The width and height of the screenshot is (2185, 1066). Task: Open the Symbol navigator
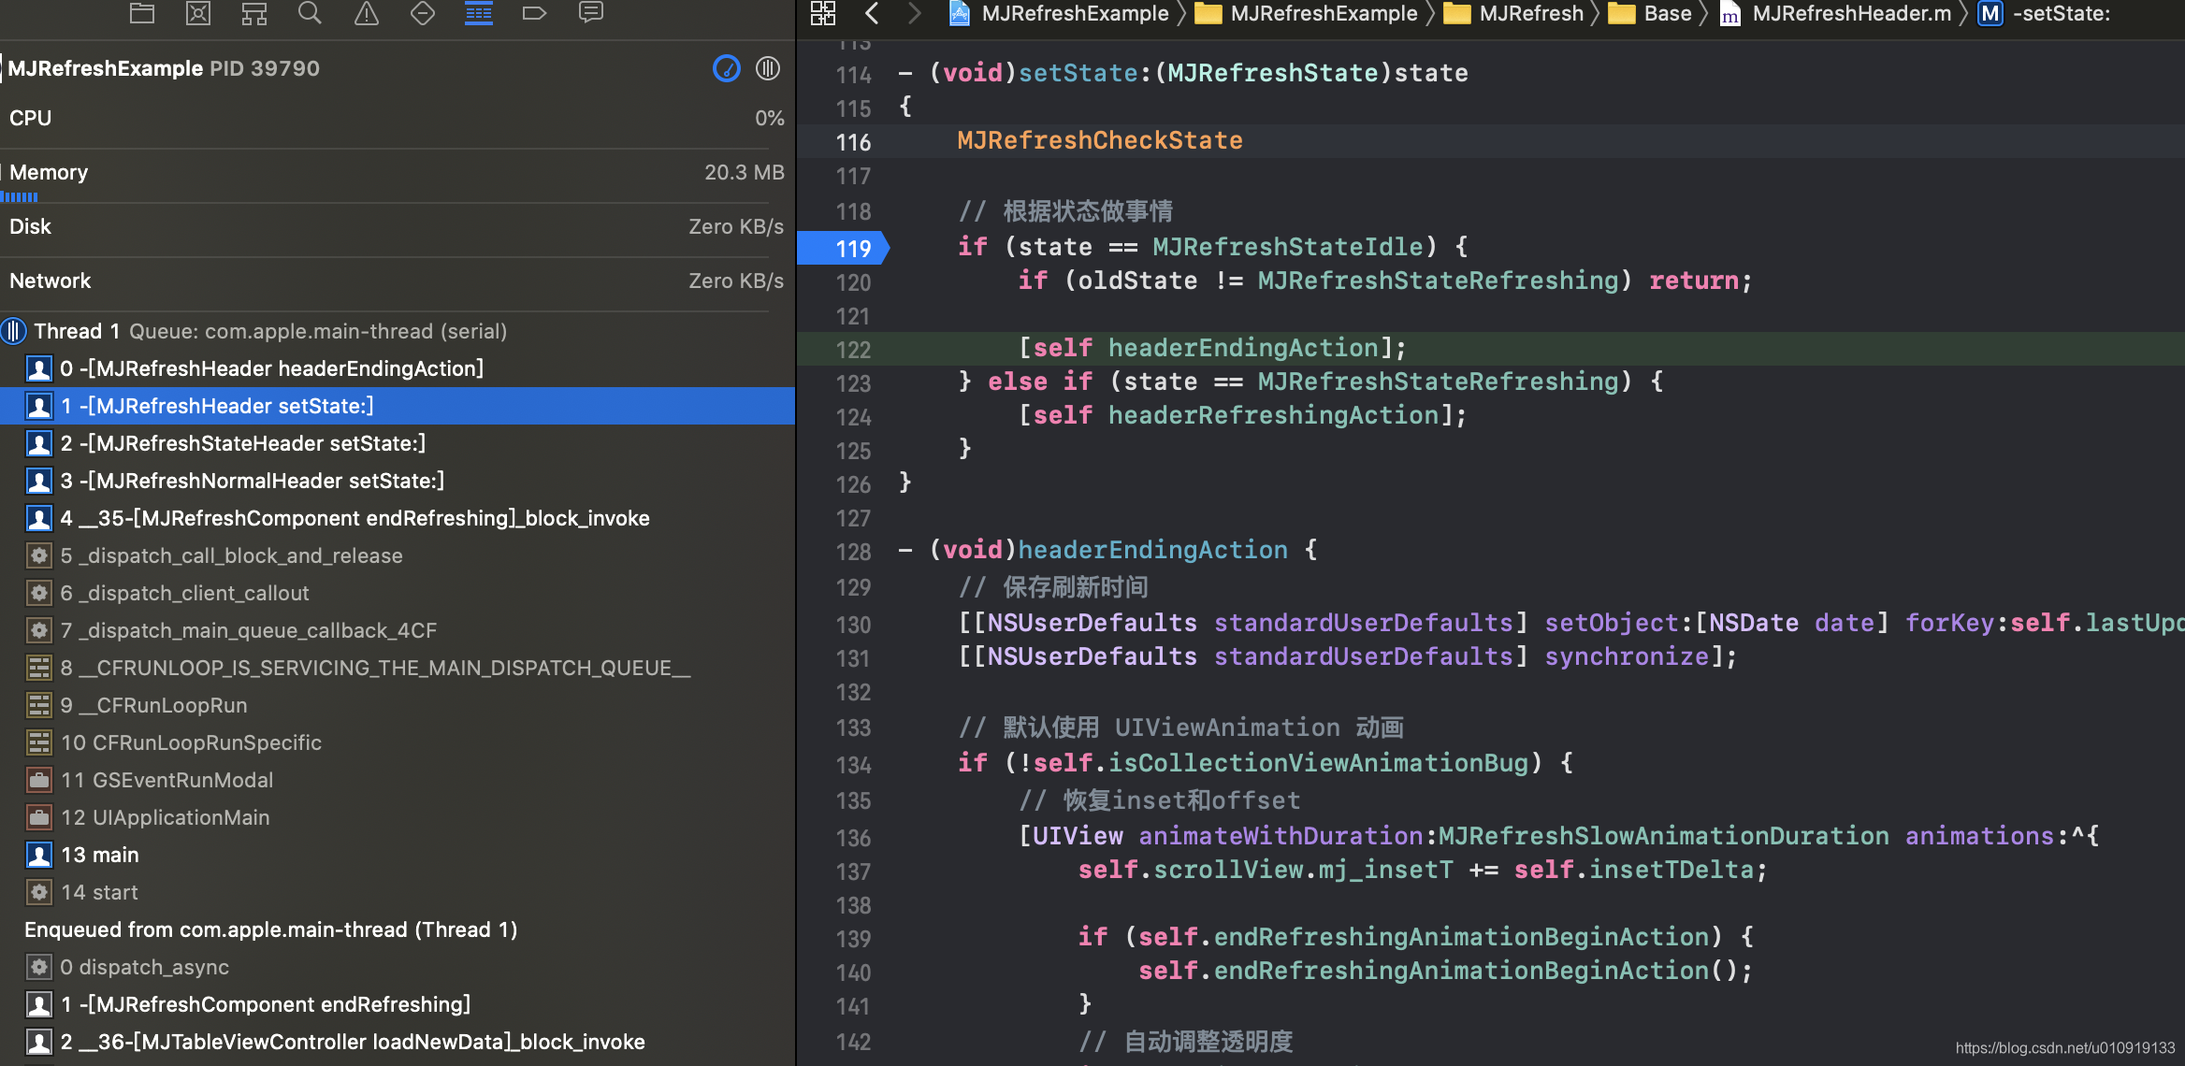click(x=254, y=13)
